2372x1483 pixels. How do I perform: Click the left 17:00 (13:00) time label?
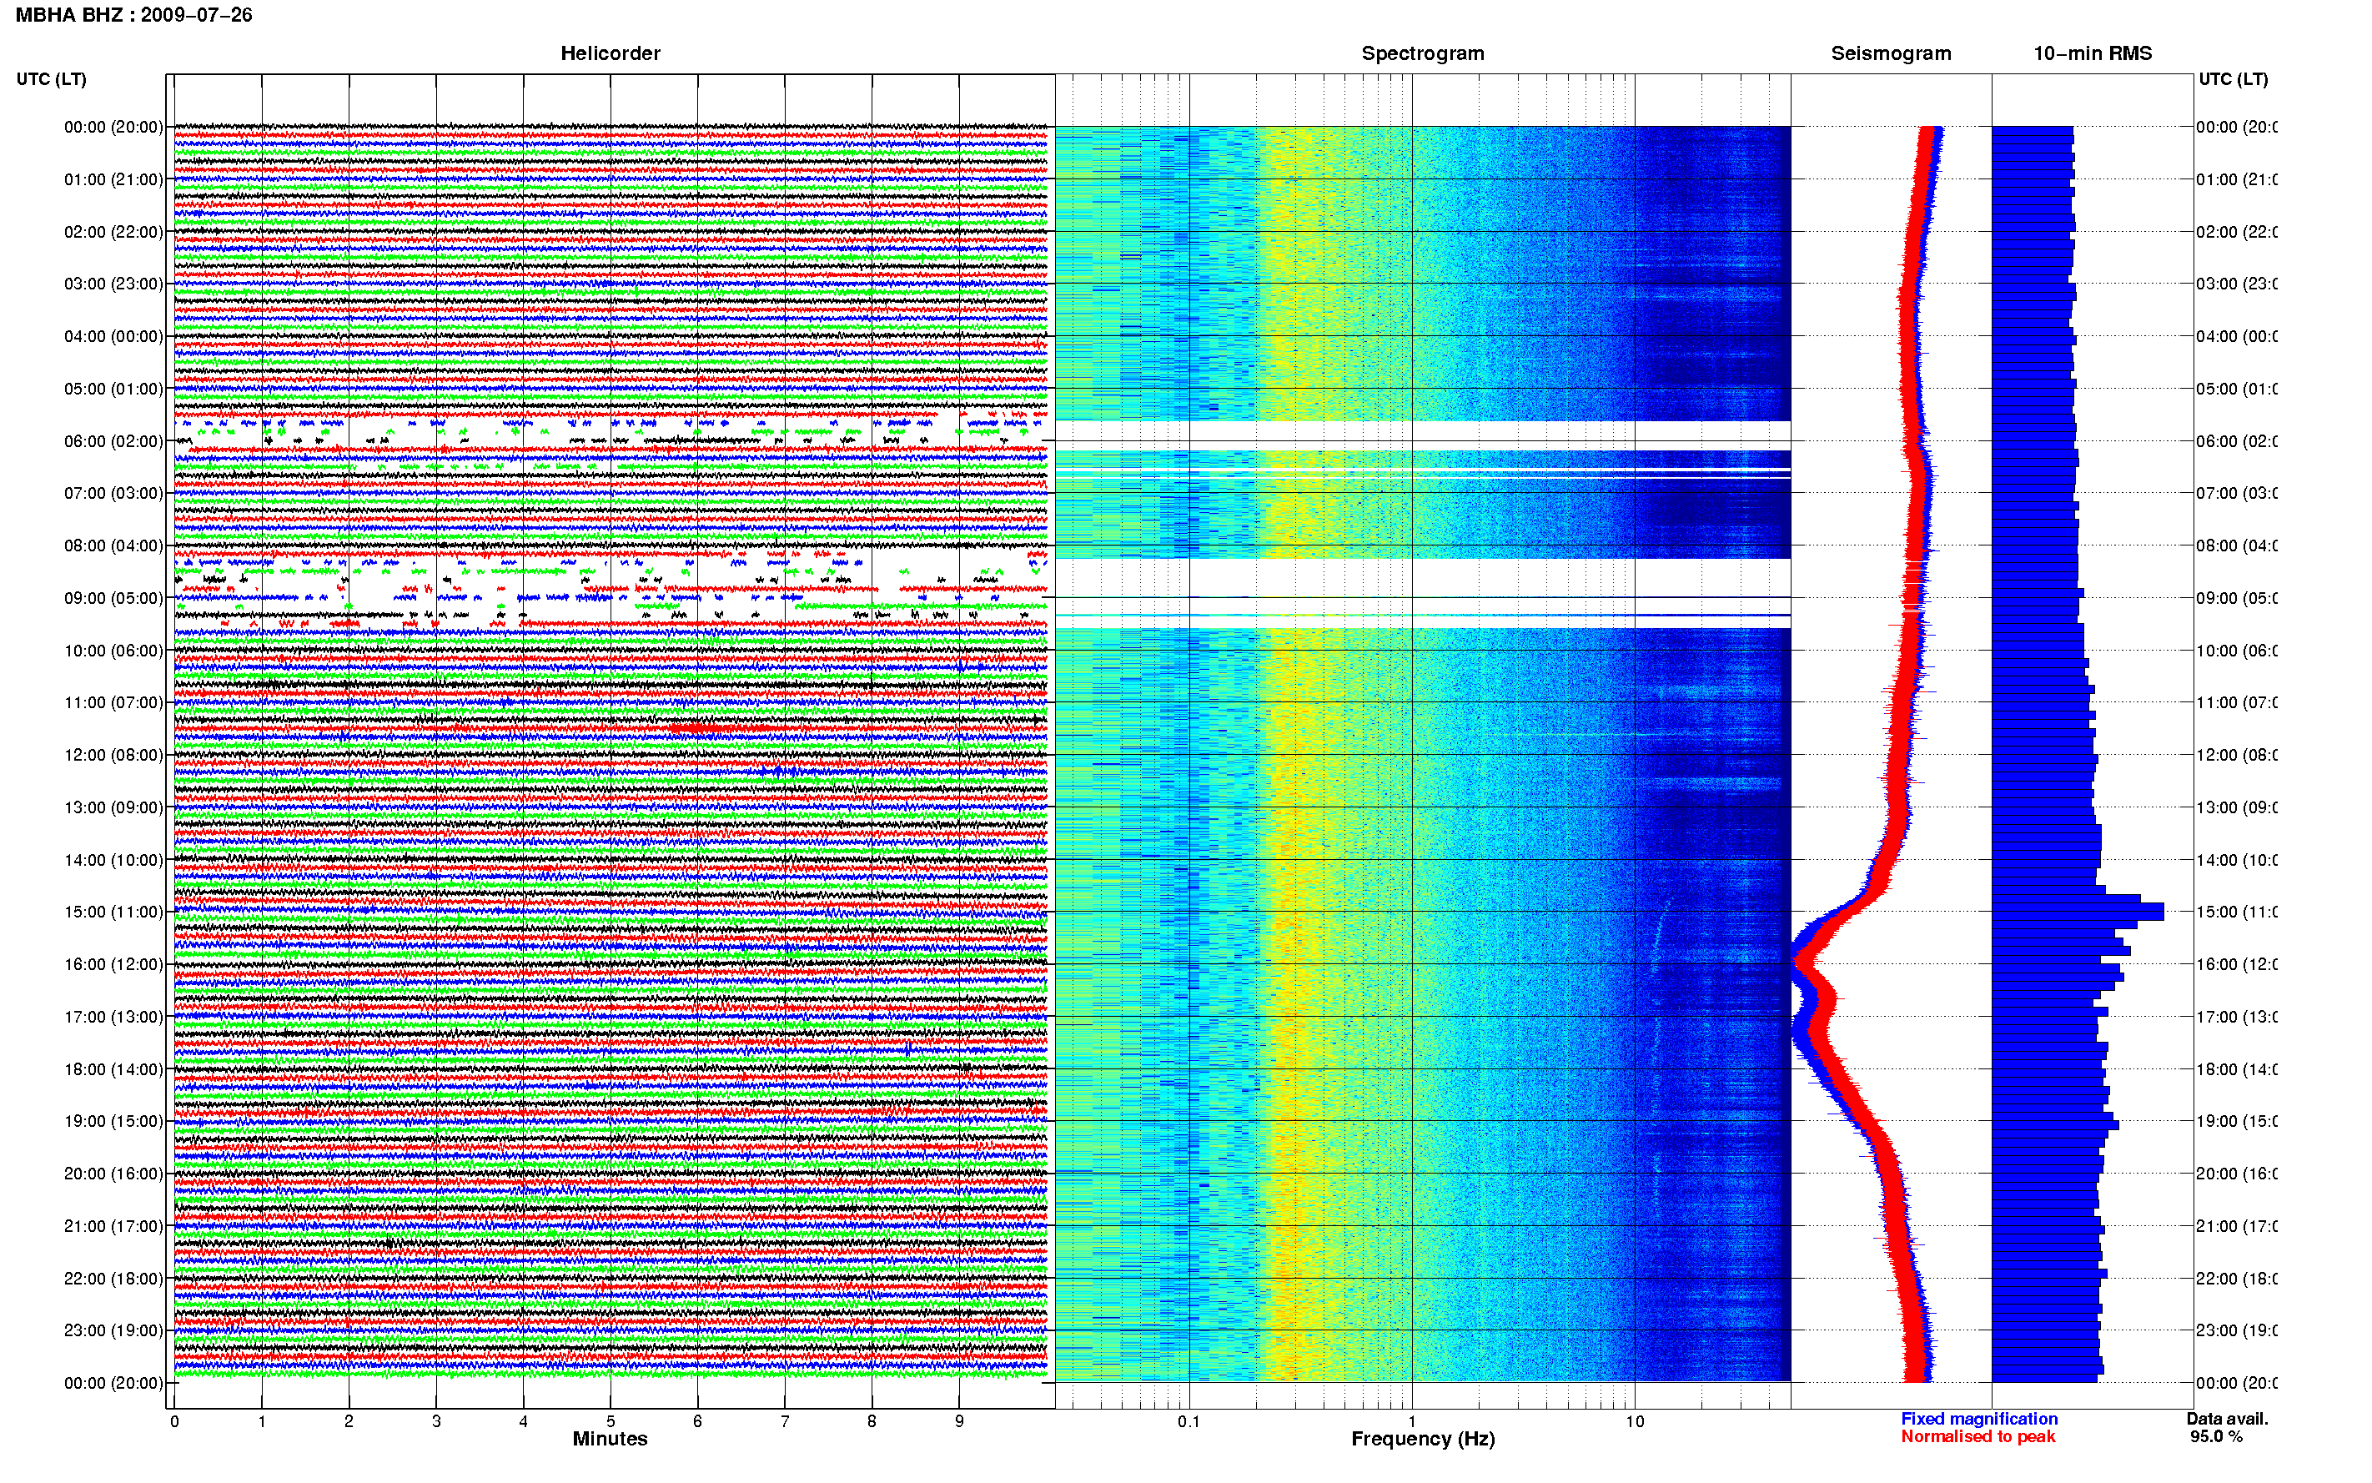pos(113,1017)
